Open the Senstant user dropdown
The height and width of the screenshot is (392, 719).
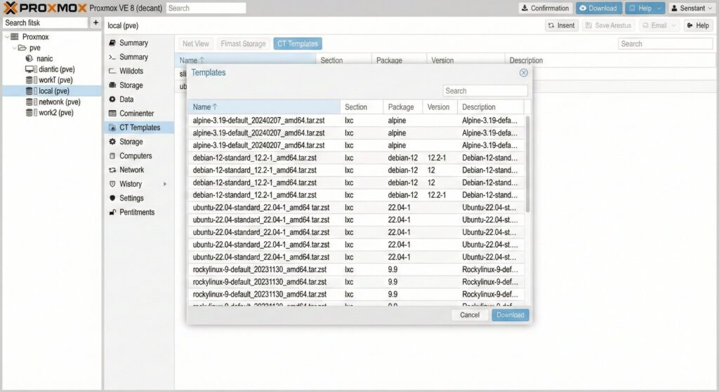click(692, 8)
